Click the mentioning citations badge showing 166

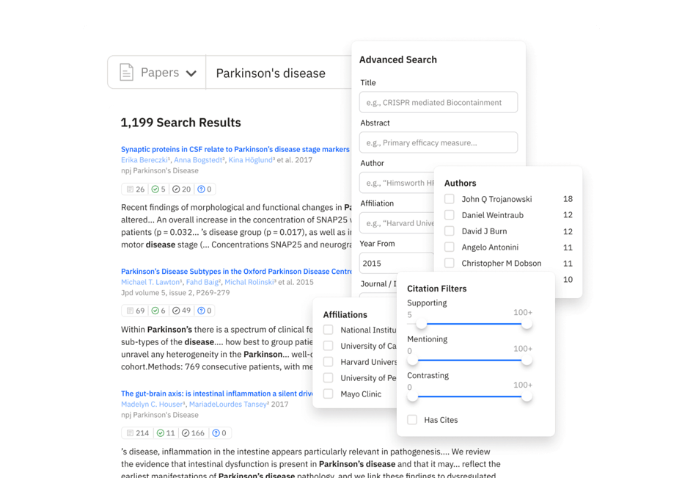pos(192,432)
